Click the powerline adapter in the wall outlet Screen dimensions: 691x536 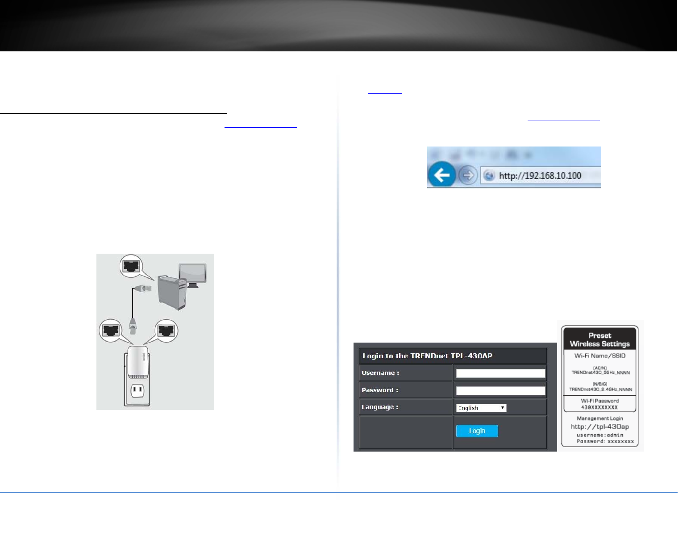pos(137,362)
